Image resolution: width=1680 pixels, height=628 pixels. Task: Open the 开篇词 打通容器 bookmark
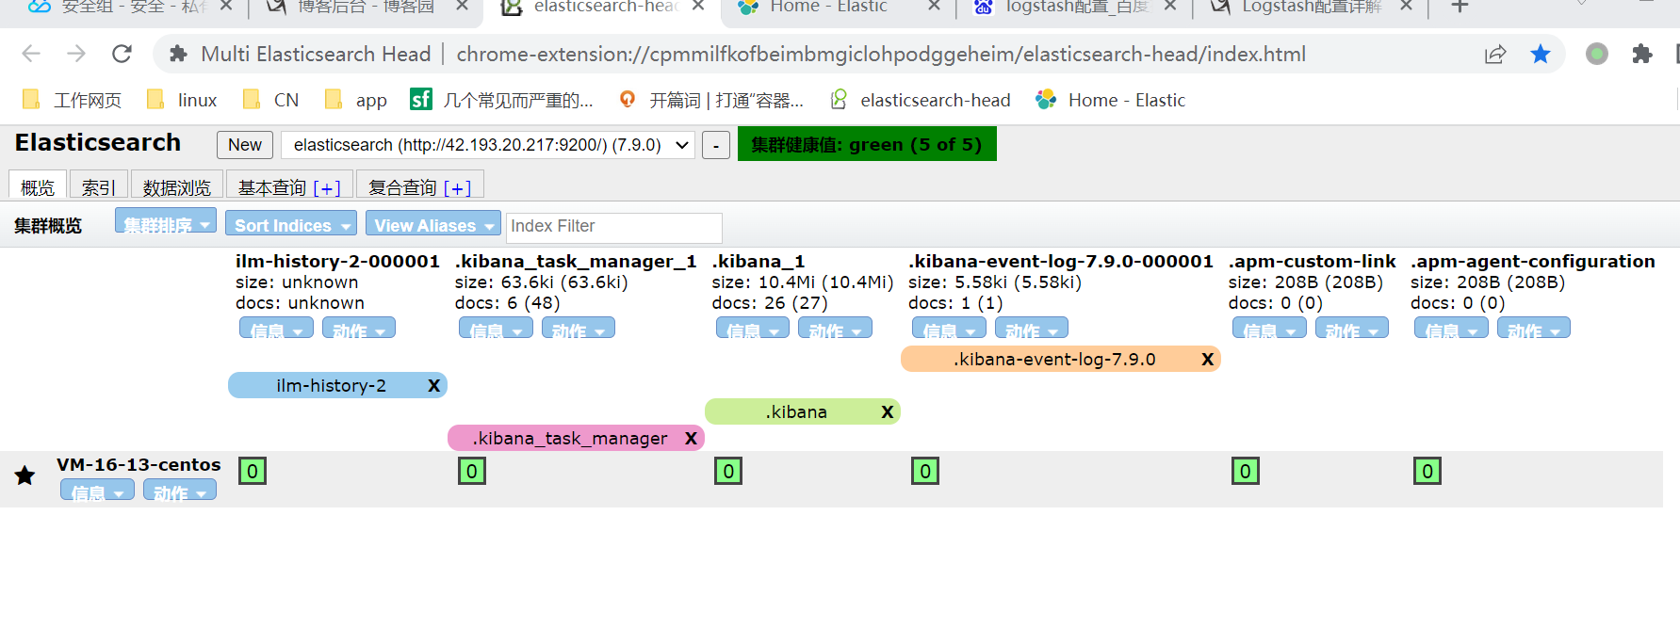711,100
